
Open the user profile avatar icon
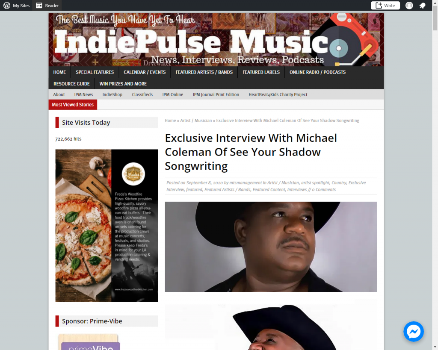point(409,6)
